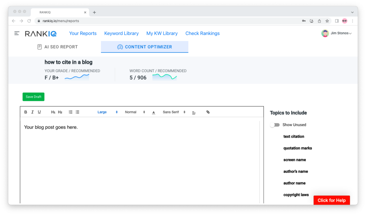This screenshot has height=215, width=366.
Task: Share this page from address bar
Action: (319, 21)
